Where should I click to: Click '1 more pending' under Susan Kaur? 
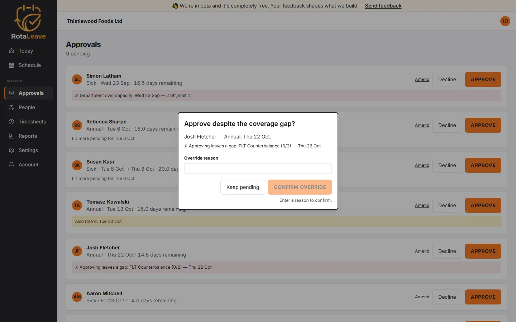point(103,179)
